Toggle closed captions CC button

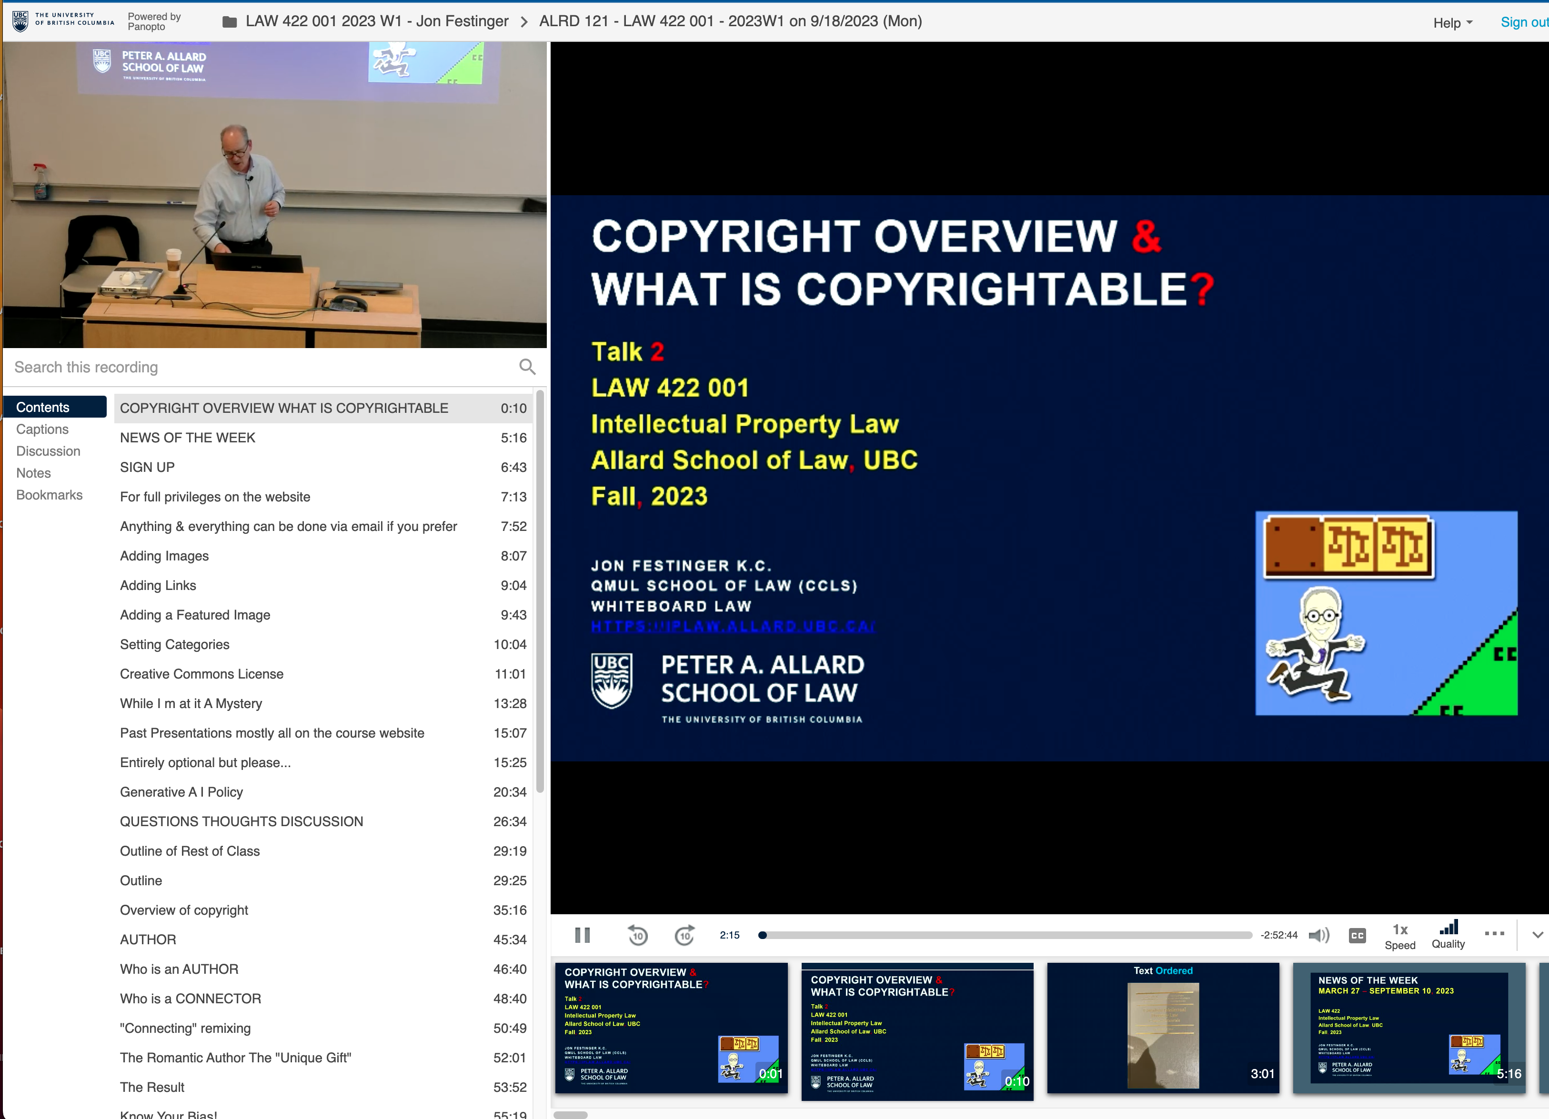pyautogui.click(x=1357, y=935)
